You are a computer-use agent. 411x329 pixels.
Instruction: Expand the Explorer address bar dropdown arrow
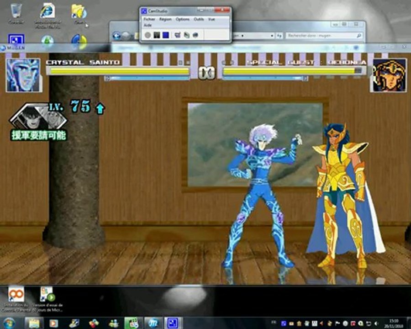[272, 36]
